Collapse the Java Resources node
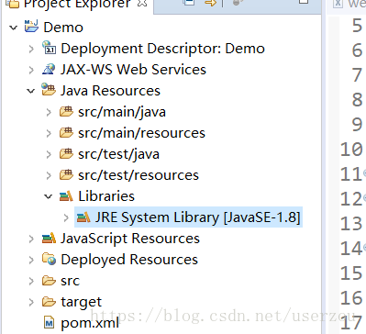Image resolution: width=366 pixels, height=334 pixels. click(31, 91)
